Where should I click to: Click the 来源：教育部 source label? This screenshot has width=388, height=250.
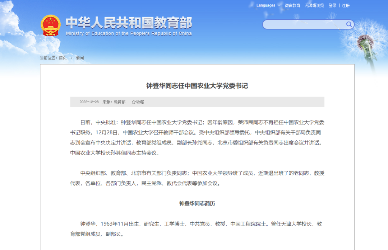114,102
